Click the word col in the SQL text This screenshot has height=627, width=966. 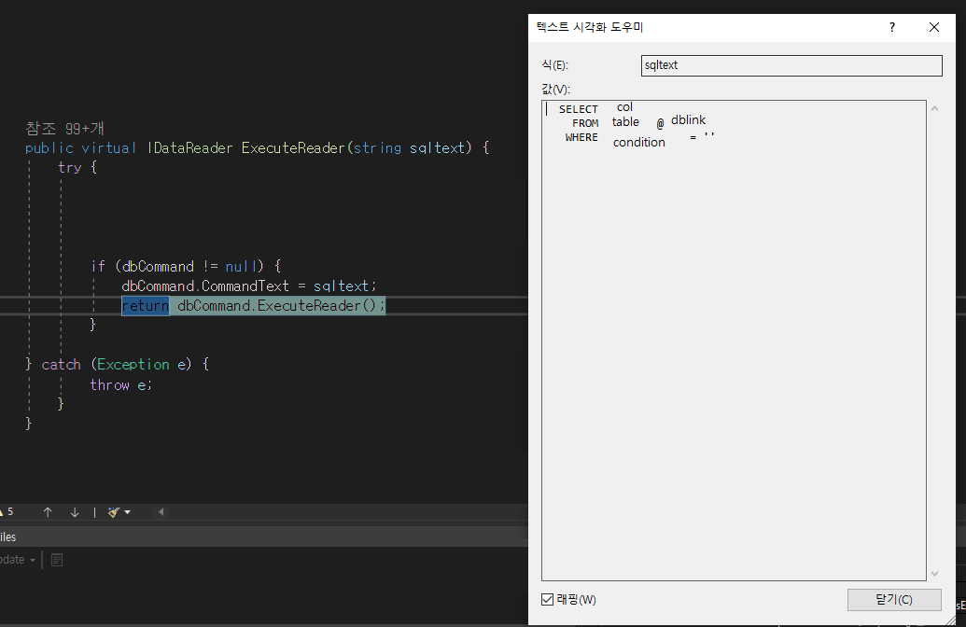pos(624,107)
